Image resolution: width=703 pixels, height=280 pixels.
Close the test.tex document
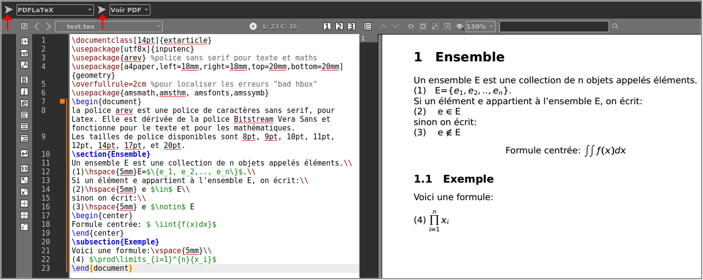[253, 26]
